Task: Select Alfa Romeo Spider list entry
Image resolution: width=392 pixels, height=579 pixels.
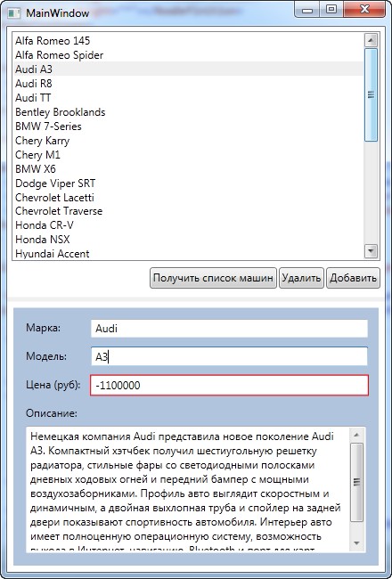Action: [188, 55]
